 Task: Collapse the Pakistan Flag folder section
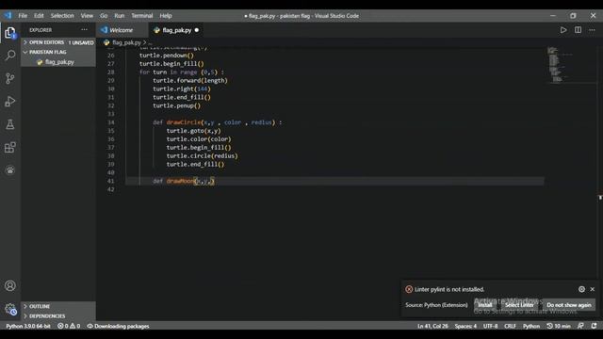57,52
